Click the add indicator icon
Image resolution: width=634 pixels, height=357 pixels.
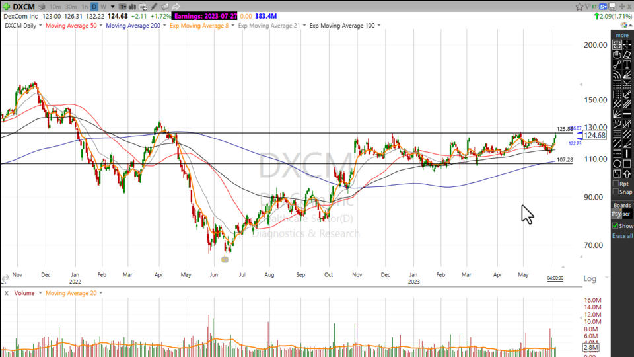tap(143, 7)
